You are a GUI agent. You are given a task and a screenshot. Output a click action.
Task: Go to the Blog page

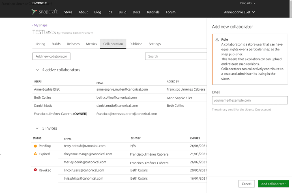point(98,12)
